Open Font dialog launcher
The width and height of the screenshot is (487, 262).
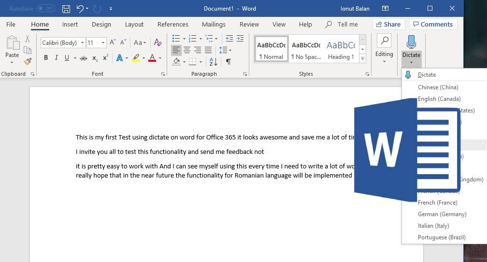[163, 74]
